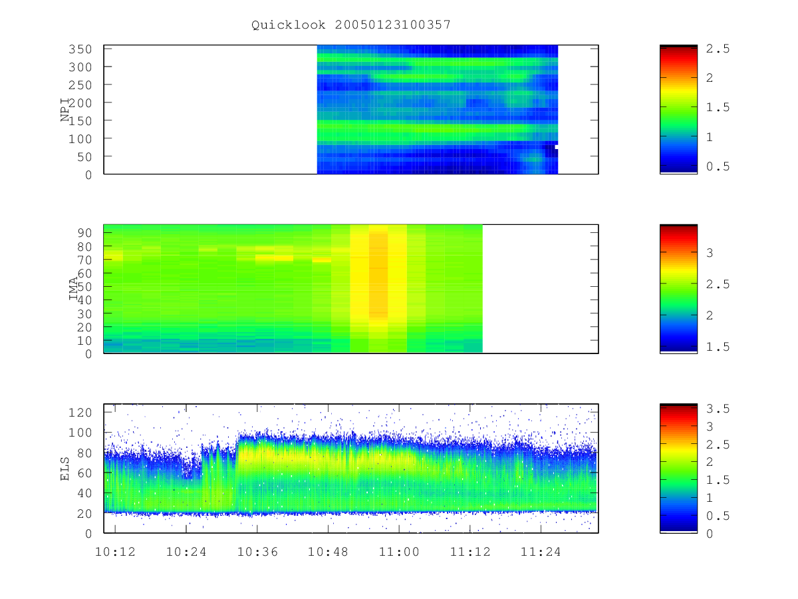
Task: Click the 11:12 time tick label
Action: (470, 552)
